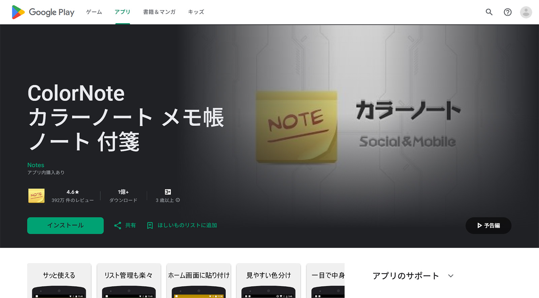Click the アプリ内購入あり text
The width and height of the screenshot is (539, 298).
tap(46, 172)
